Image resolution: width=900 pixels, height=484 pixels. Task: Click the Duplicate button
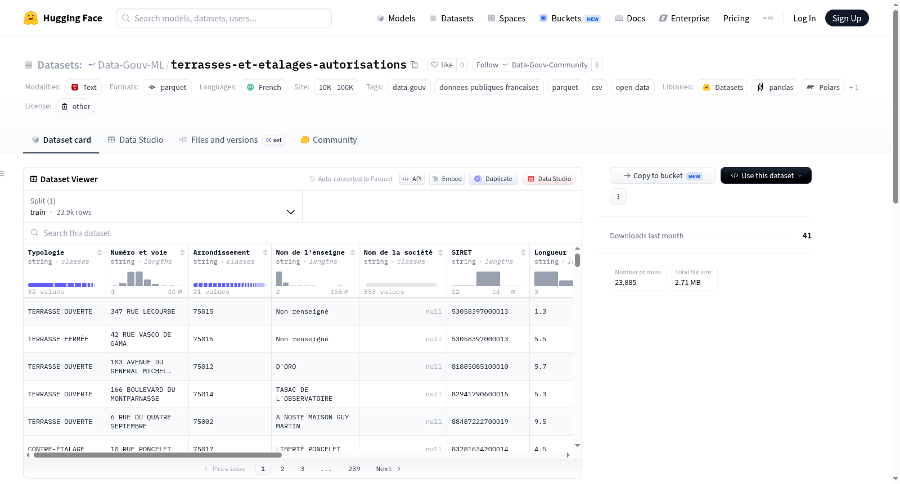pos(493,179)
